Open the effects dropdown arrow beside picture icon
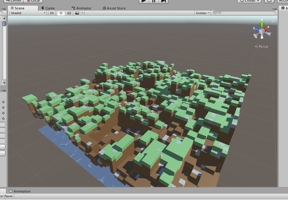Image resolution: width=288 pixels, height=200 pixels. (83, 13)
